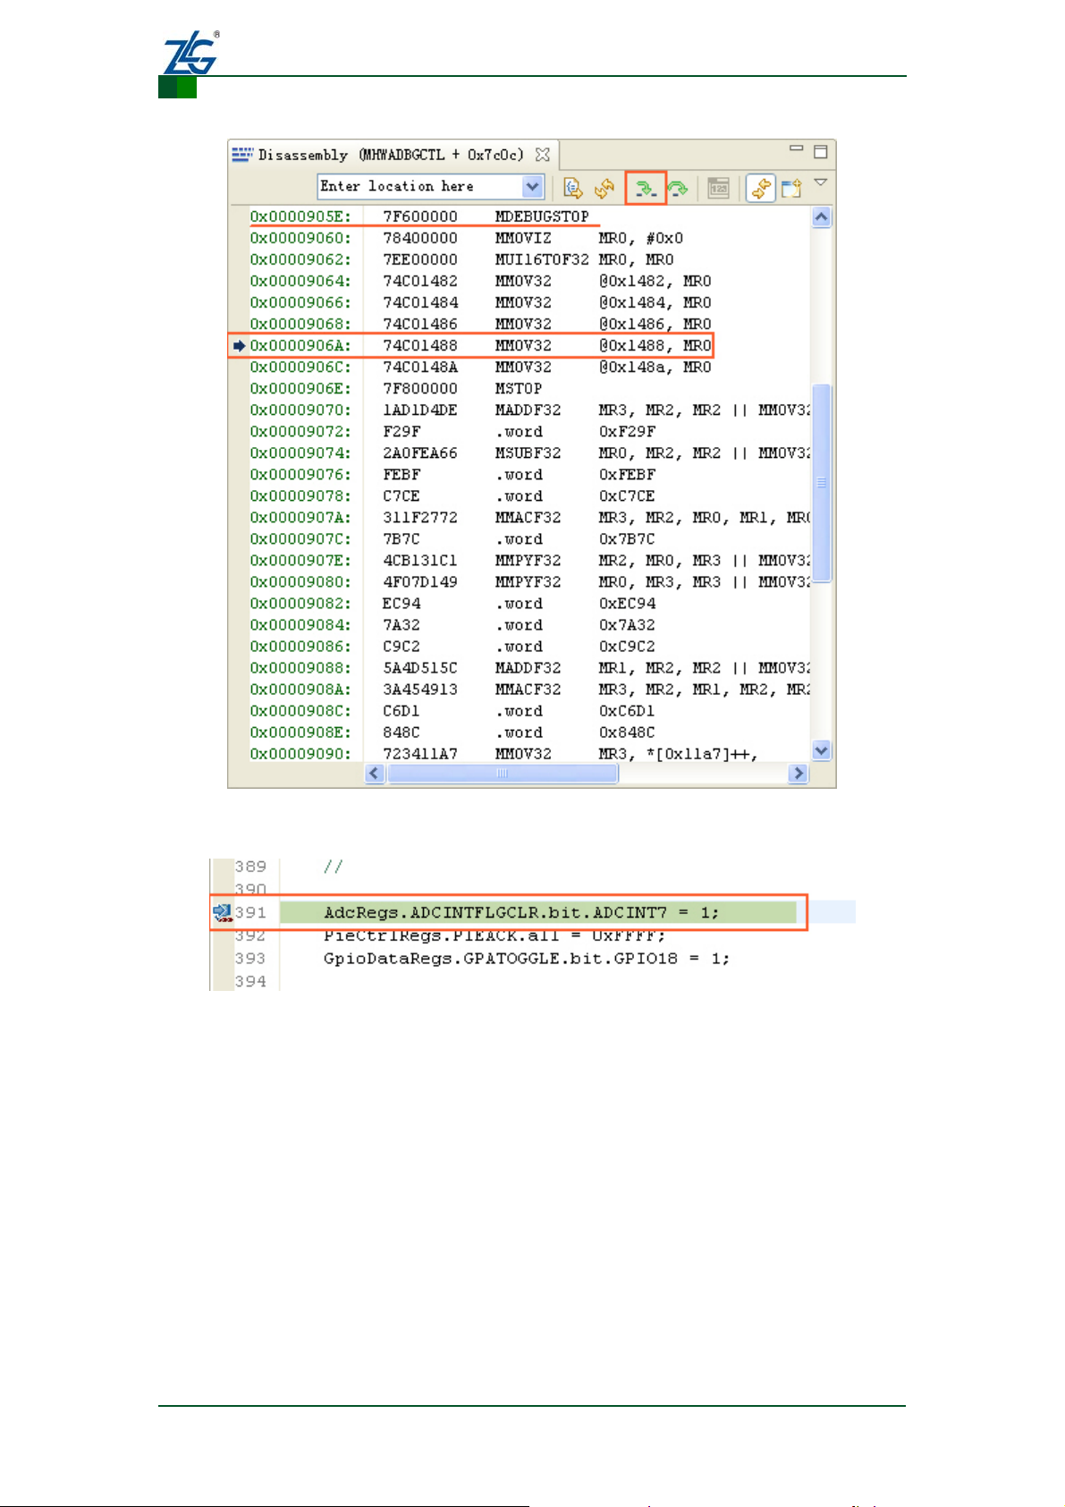Click line number 389 in editor gutter
The width and height of the screenshot is (1065, 1507).
[x=250, y=866]
